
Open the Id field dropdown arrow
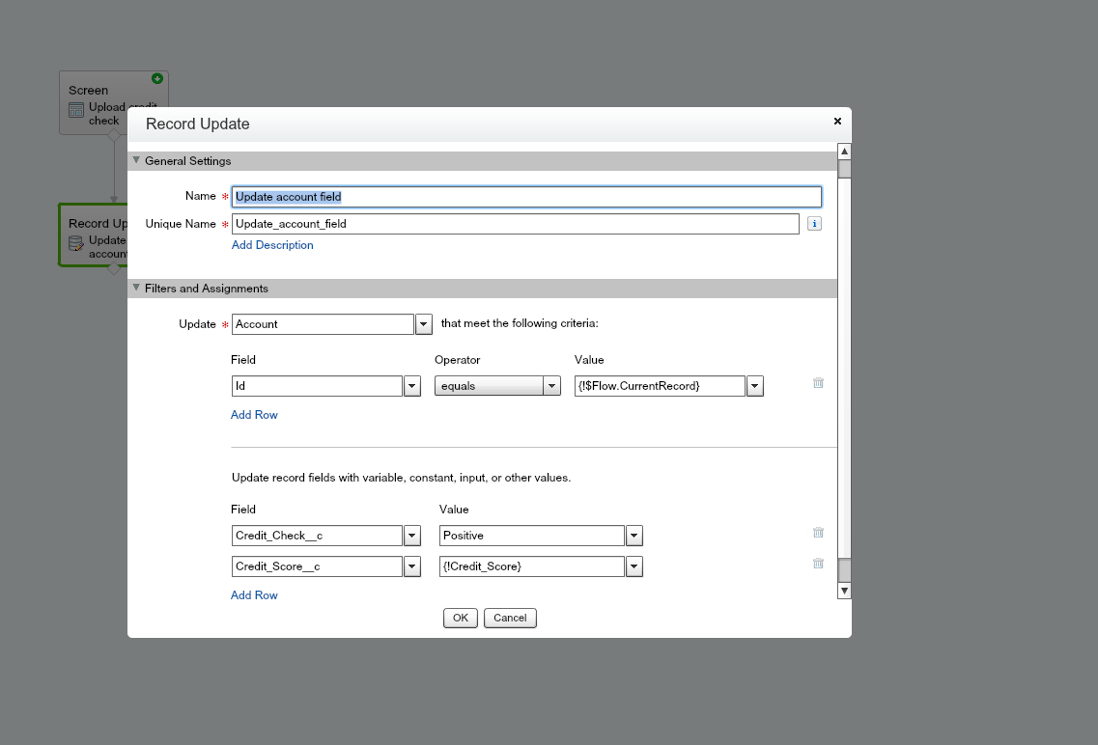pyautogui.click(x=411, y=386)
